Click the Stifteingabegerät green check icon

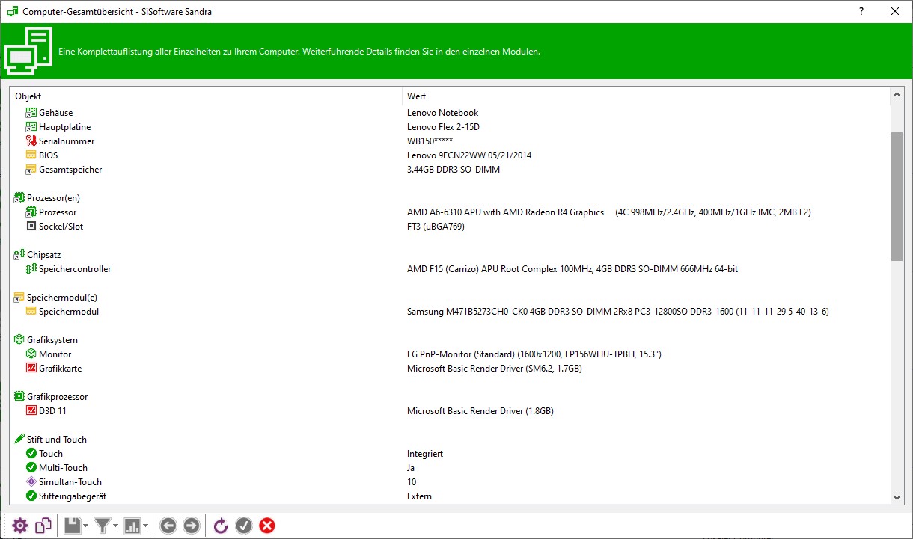(x=31, y=496)
